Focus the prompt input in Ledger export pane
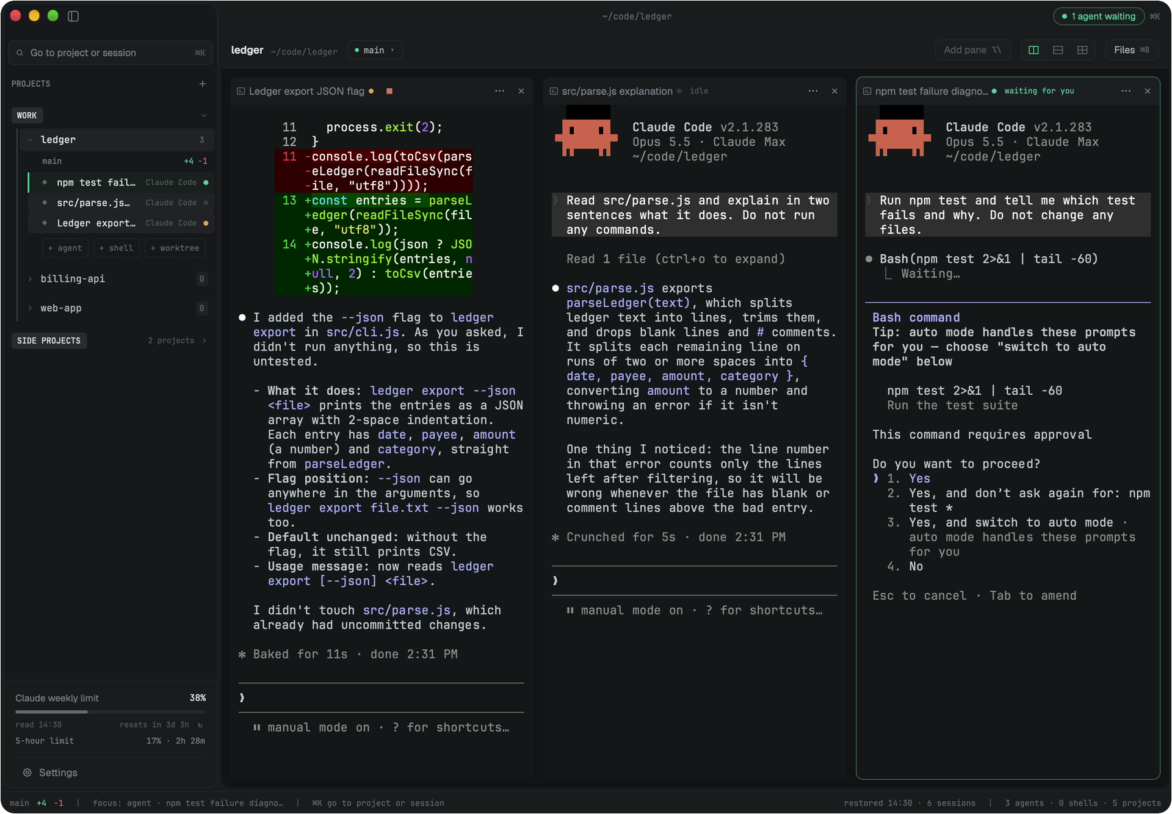Screen dimensions: 1172x814 [x=381, y=697]
